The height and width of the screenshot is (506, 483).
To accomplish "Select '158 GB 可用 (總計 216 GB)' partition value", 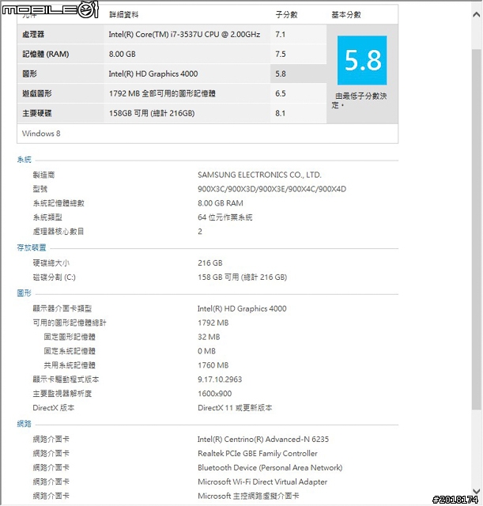I will [x=243, y=278].
